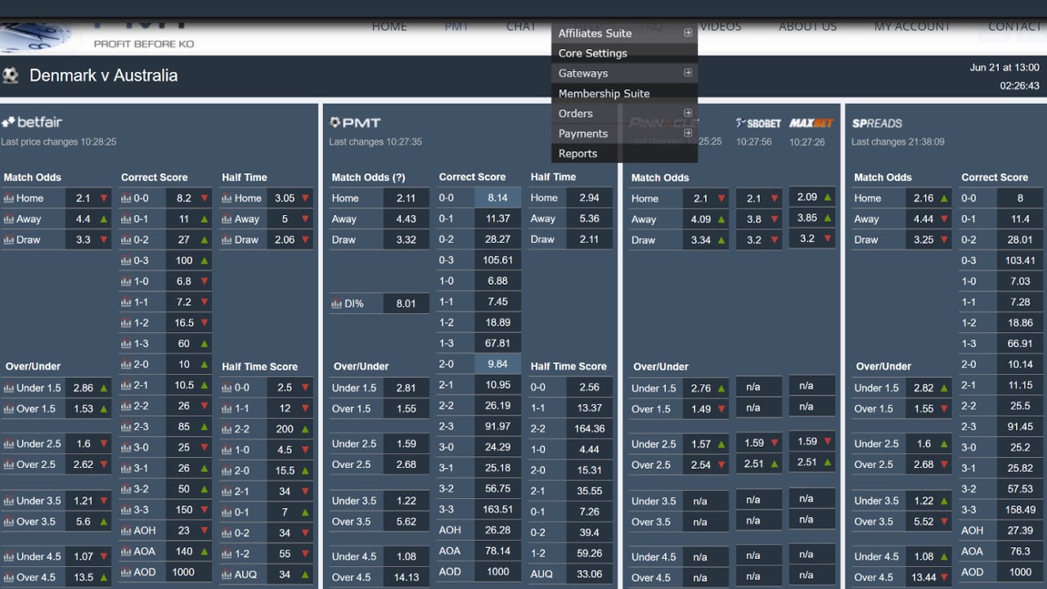Click the 14.13 value for PMT Over 4.5
The image size is (1047, 589).
[x=407, y=578]
